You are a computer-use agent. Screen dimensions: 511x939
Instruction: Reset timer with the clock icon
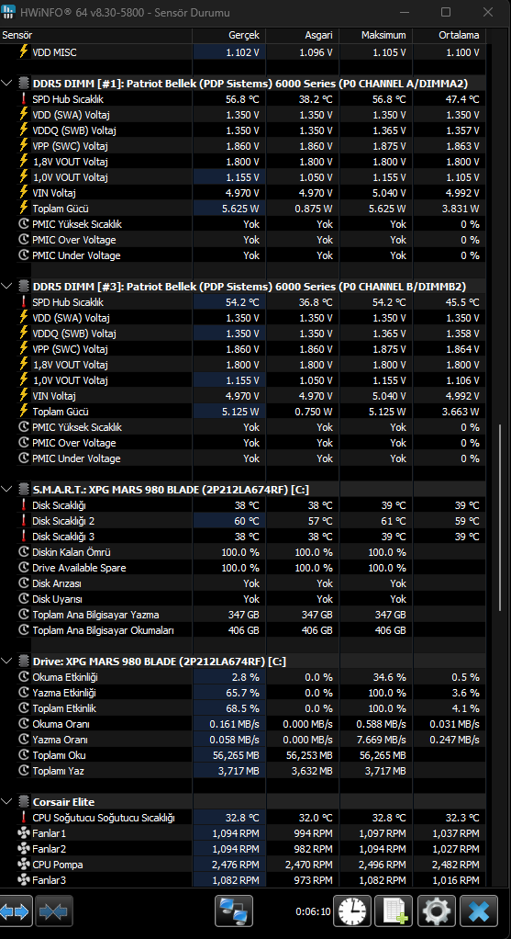pos(352,911)
